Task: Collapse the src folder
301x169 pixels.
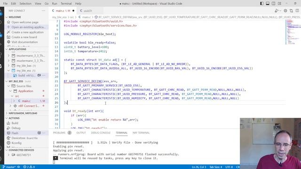Action: tap(12, 96)
